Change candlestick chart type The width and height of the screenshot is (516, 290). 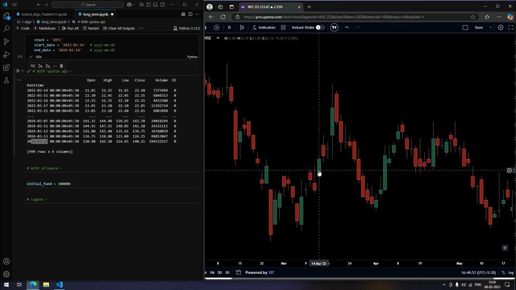pyautogui.click(x=242, y=27)
